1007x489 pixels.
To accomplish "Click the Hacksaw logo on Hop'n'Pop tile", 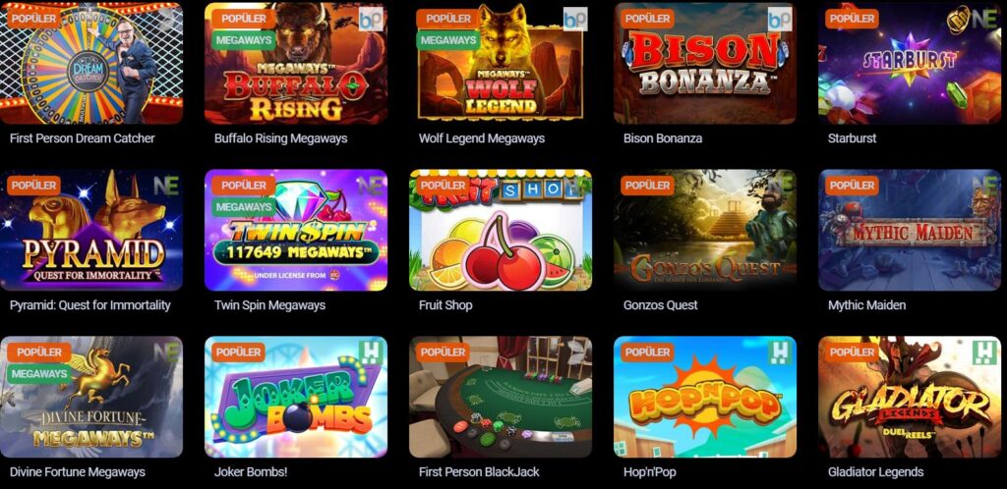I will pyautogui.click(x=780, y=353).
